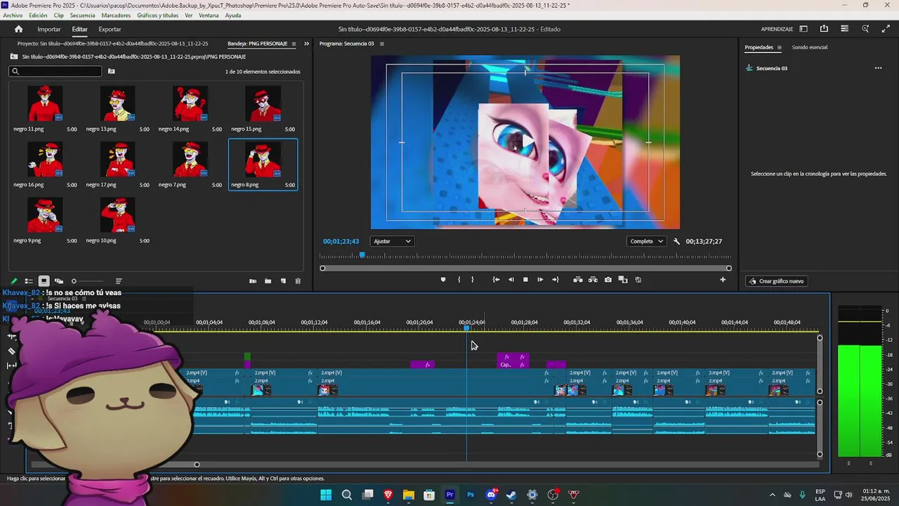Screen dimensions: 899x506
Task: Stop playback in the Program monitor
Action: pyautogui.click(x=525, y=280)
